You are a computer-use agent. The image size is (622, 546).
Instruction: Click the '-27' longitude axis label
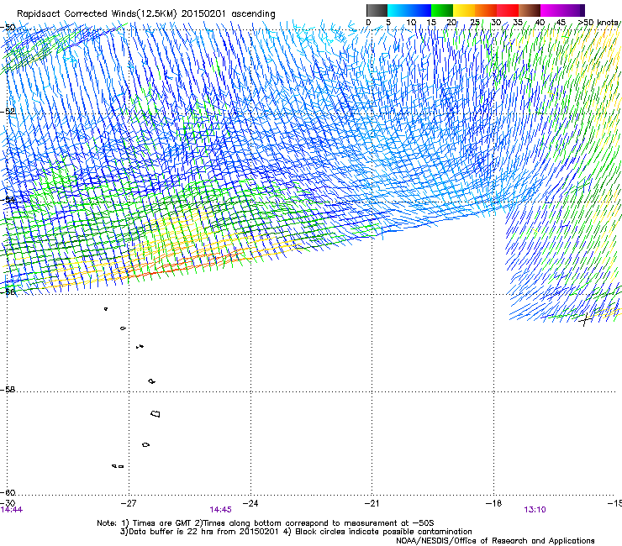coord(129,503)
